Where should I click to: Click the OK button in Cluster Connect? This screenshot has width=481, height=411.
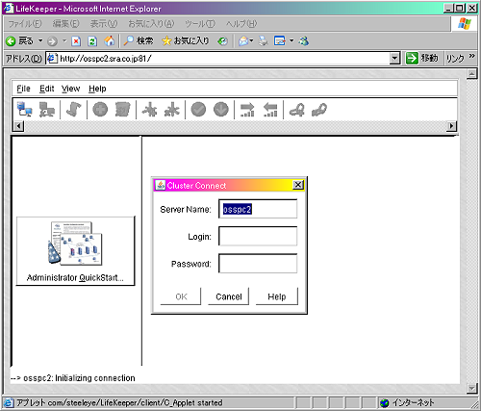click(x=181, y=296)
